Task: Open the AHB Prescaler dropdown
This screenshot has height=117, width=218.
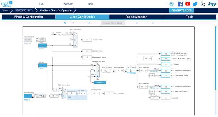Action: click(x=119, y=71)
